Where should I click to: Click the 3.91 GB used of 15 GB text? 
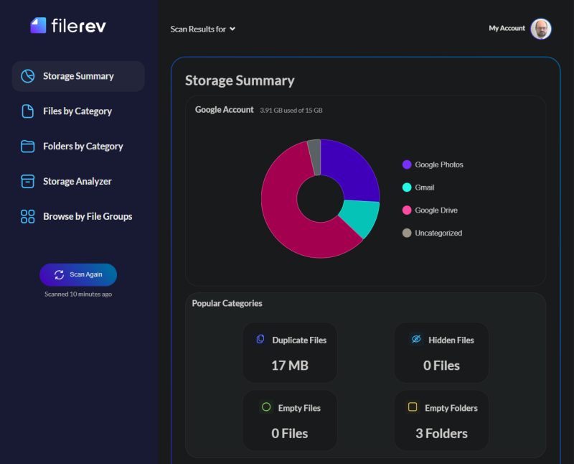[x=291, y=111]
